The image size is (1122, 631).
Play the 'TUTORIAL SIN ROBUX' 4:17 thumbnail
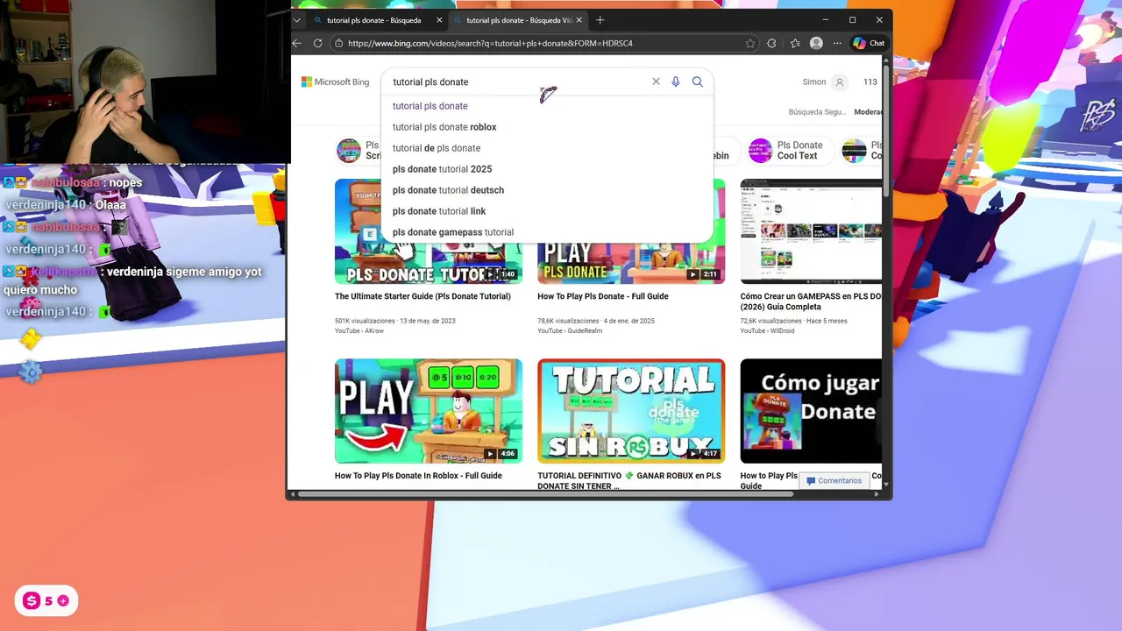[x=631, y=411]
